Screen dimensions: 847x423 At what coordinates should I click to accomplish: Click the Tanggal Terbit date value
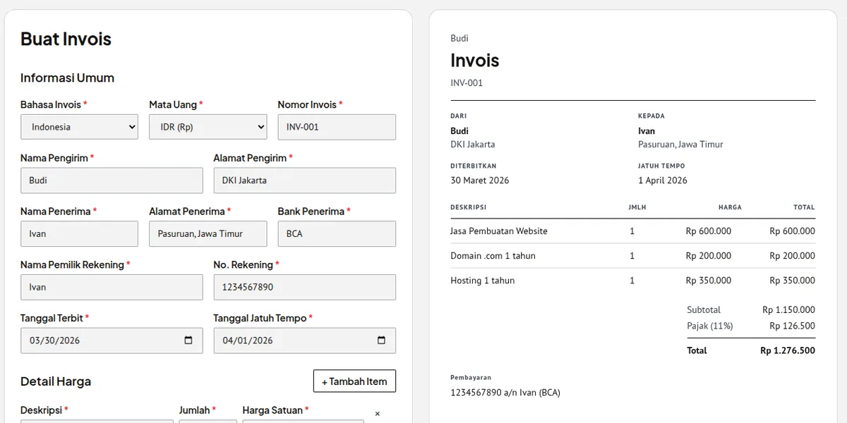click(55, 341)
